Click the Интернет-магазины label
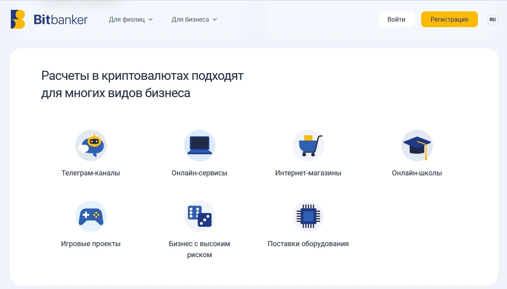Screen dimensions: 507x289 (308, 173)
